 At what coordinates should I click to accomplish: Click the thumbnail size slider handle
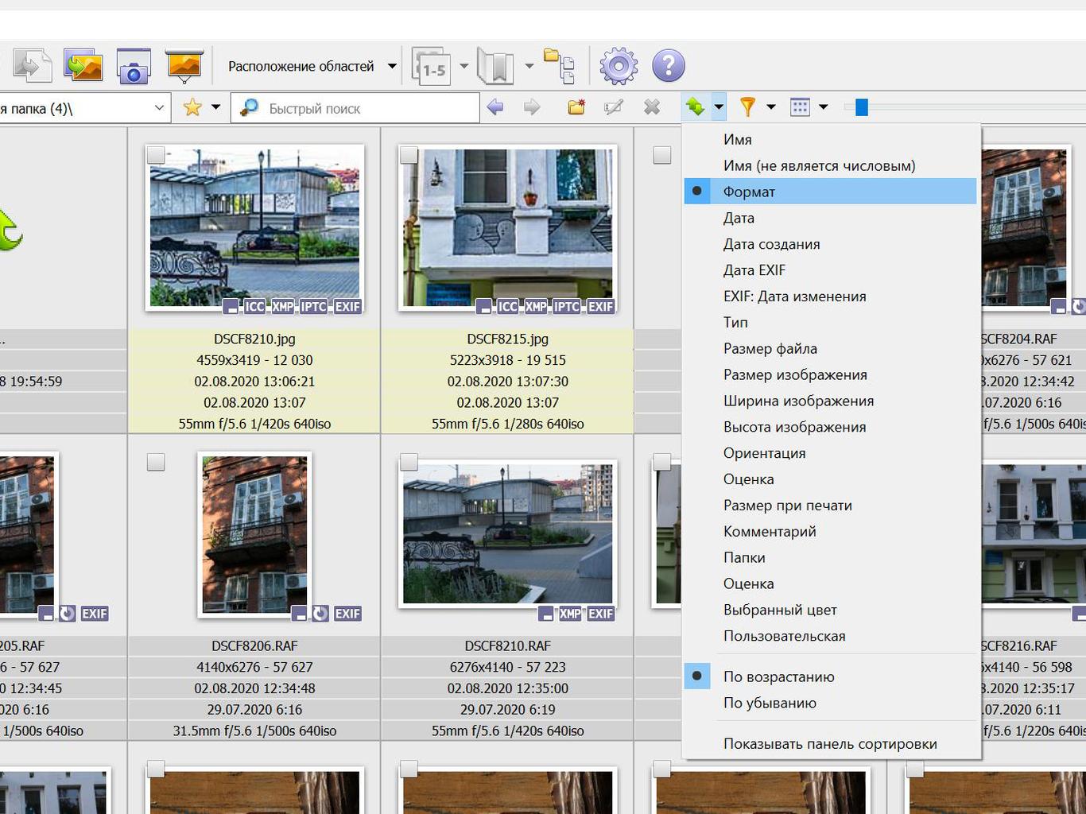tap(862, 107)
